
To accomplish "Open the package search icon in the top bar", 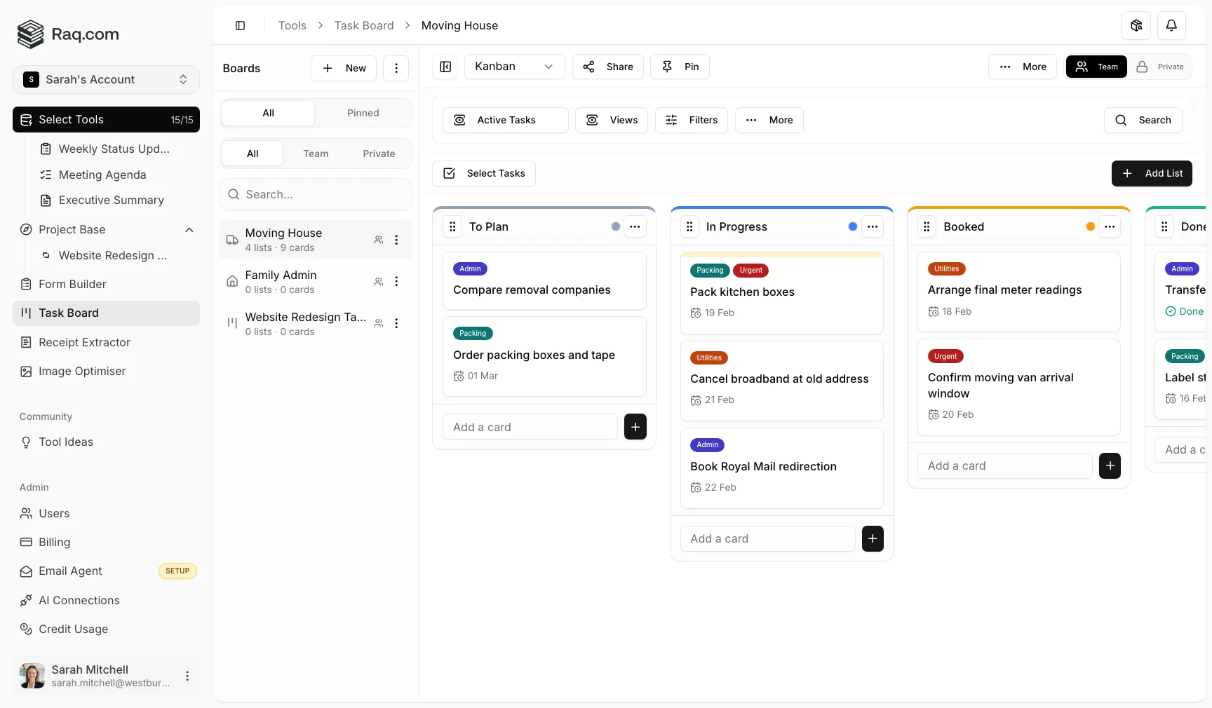I will tap(1136, 25).
